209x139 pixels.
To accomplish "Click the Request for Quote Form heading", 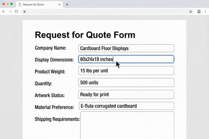I will click(x=85, y=35).
